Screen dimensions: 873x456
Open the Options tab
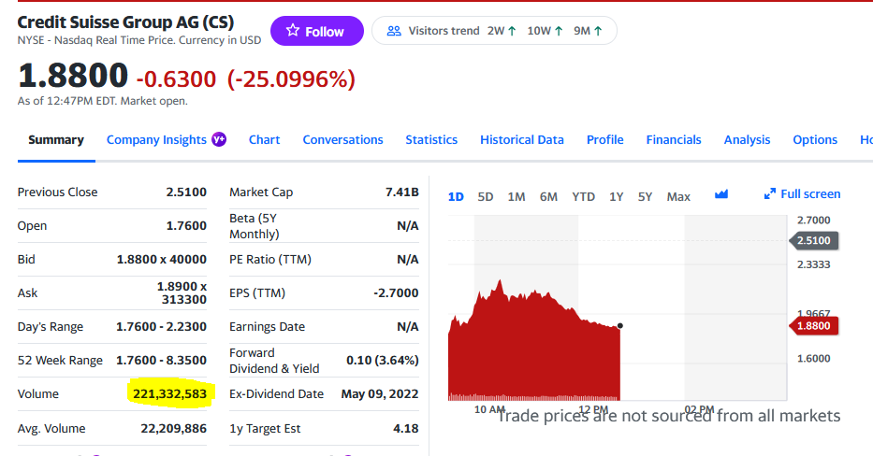click(x=815, y=140)
